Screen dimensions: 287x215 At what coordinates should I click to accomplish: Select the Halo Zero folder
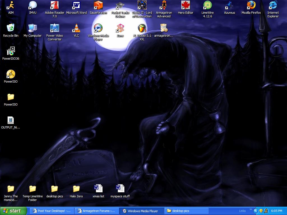coord(76,189)
